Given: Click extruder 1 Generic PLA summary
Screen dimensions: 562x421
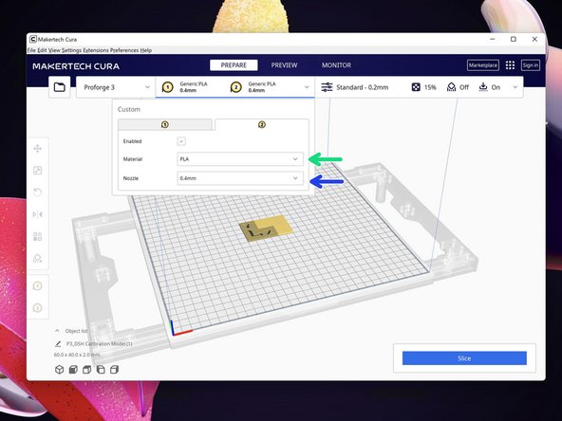Looking at the screenshot, I should [x=185, y=87].
